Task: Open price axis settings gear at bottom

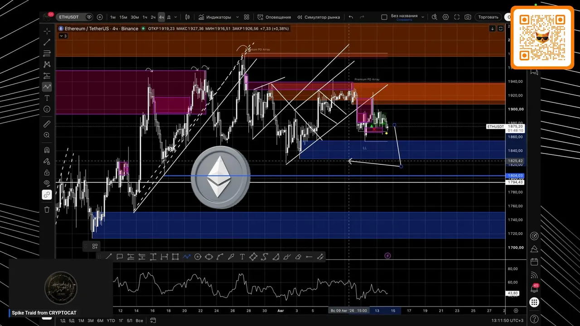Action: point(516,311)
